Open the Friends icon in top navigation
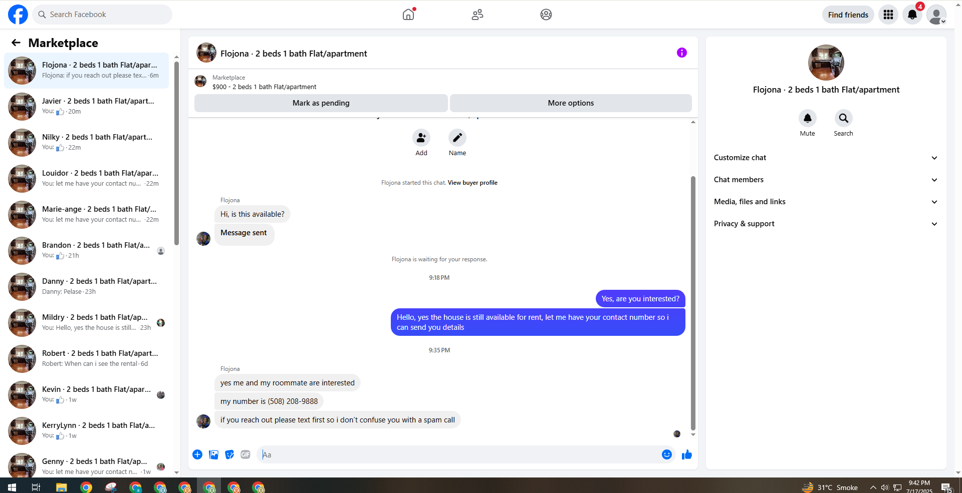 pos(477,15)
